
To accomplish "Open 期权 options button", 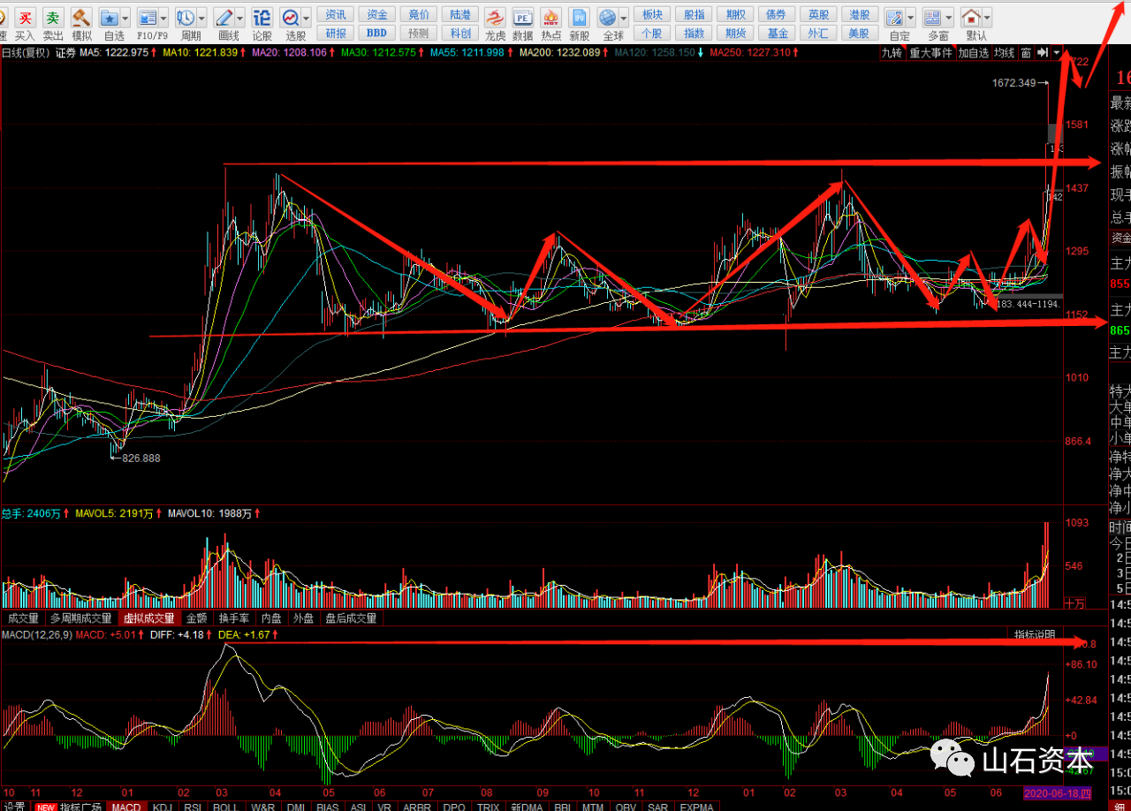I will coord(735,14).
